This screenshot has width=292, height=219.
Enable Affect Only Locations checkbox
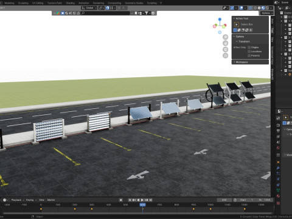coord(249,52)
